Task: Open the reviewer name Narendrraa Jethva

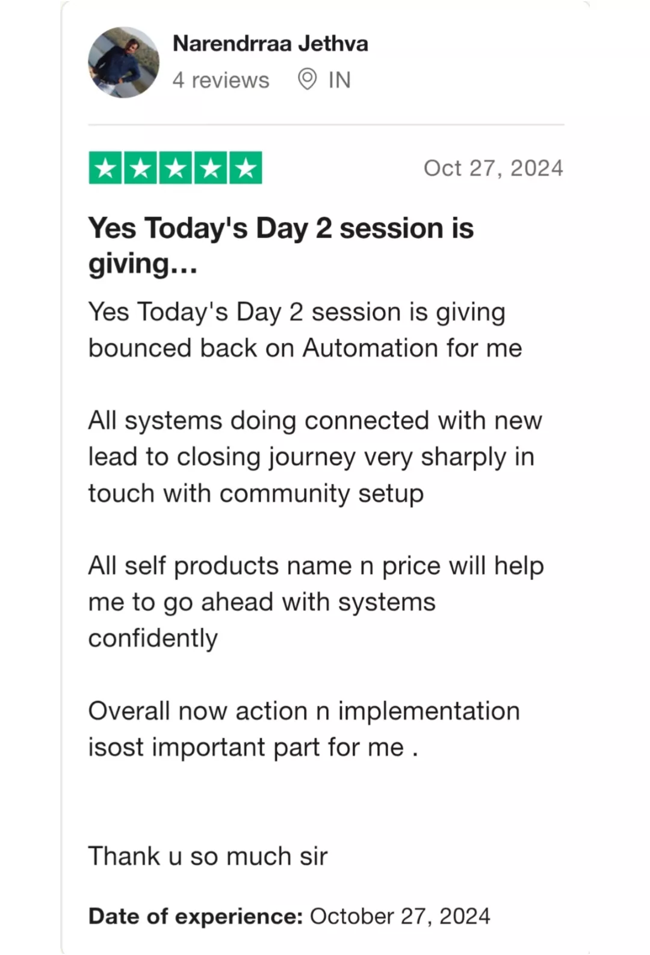Action: (x=270, y=43)
